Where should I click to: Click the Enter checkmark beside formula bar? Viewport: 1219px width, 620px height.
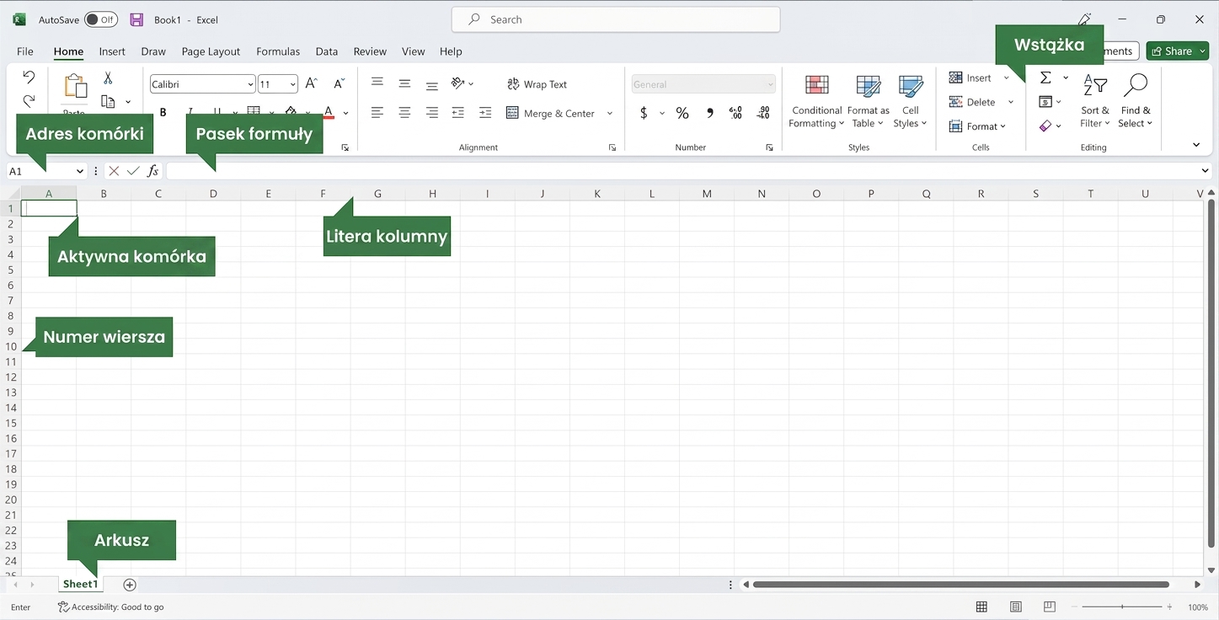(x=133, y=171)
